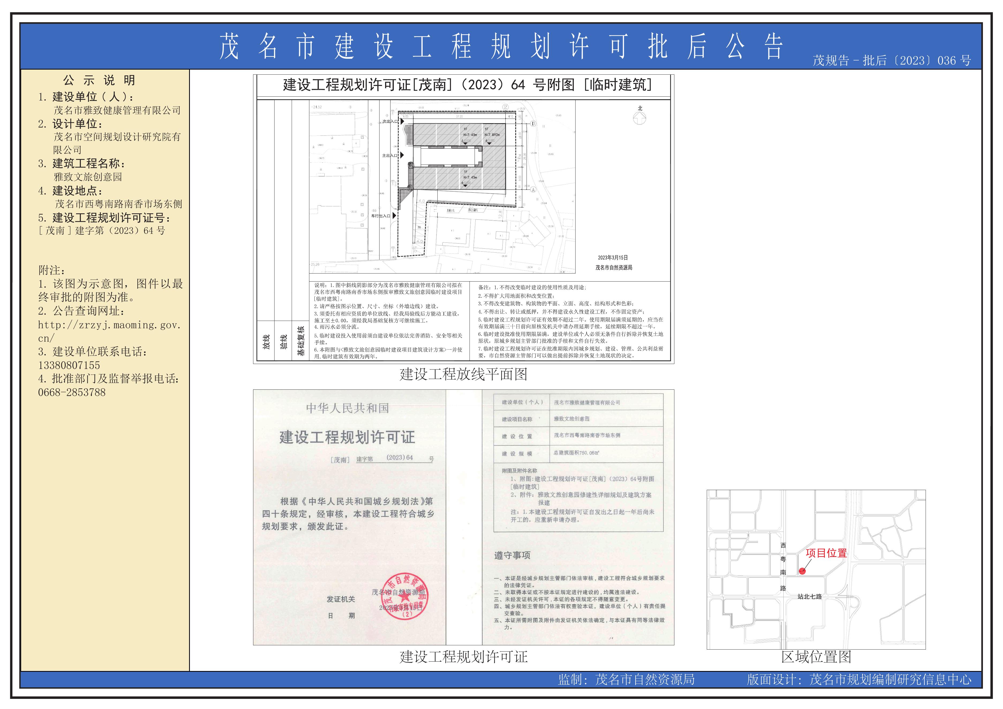Click the 项目位置 red label
The image size is (1003, 709).
coord(826,553)
